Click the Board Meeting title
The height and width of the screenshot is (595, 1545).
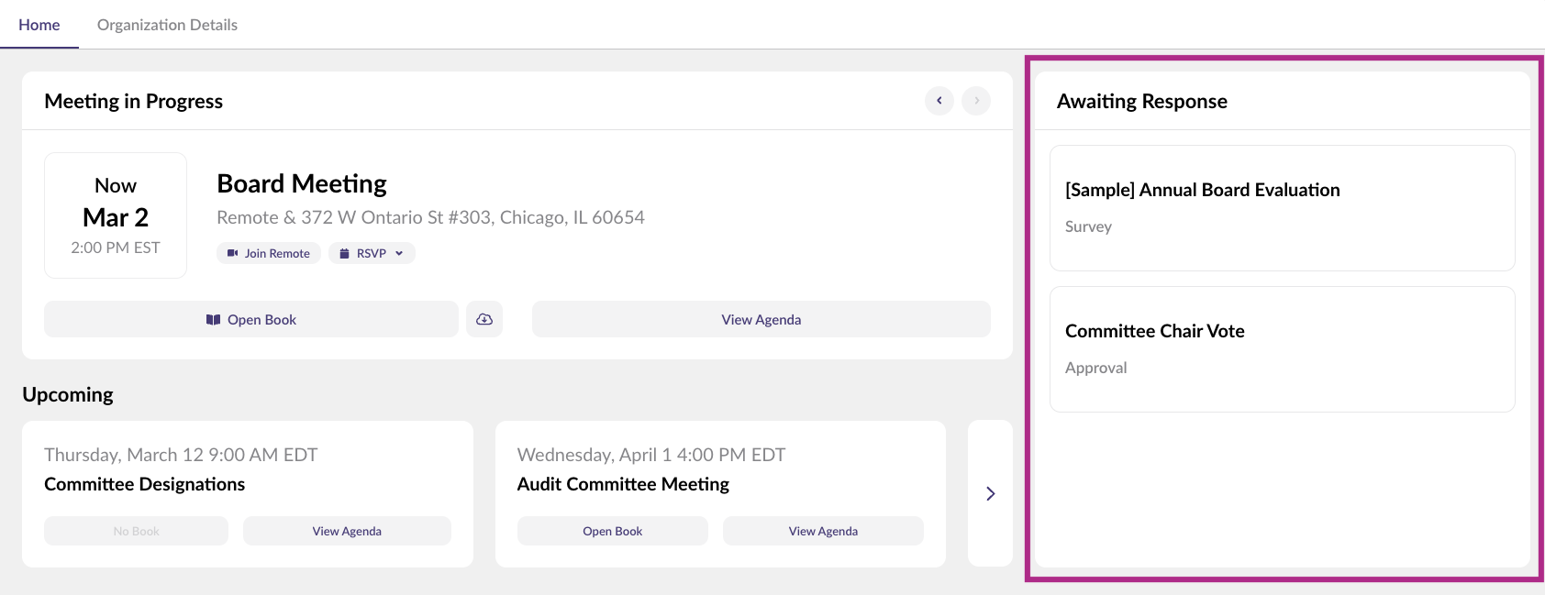click(x=302, y=184)
